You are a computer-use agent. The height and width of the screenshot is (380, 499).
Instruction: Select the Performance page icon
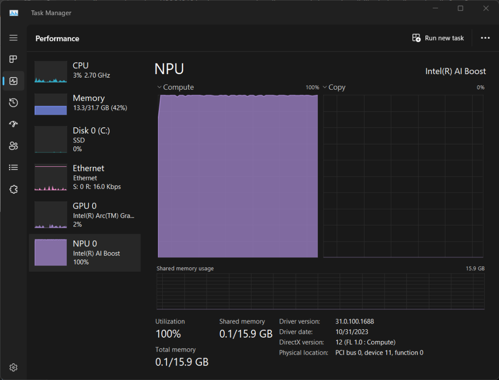13,81
